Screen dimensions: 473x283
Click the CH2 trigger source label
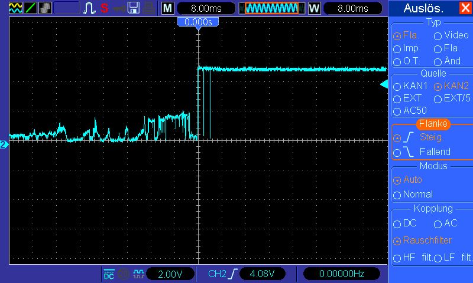[217, 274]
